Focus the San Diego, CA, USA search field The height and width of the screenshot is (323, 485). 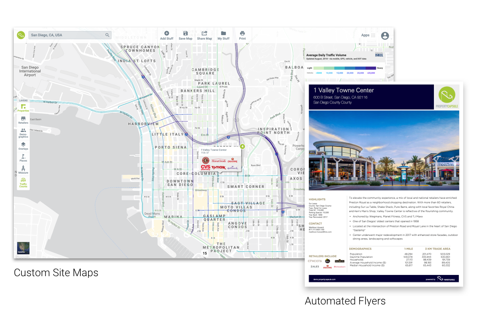(x=70, y=35)
